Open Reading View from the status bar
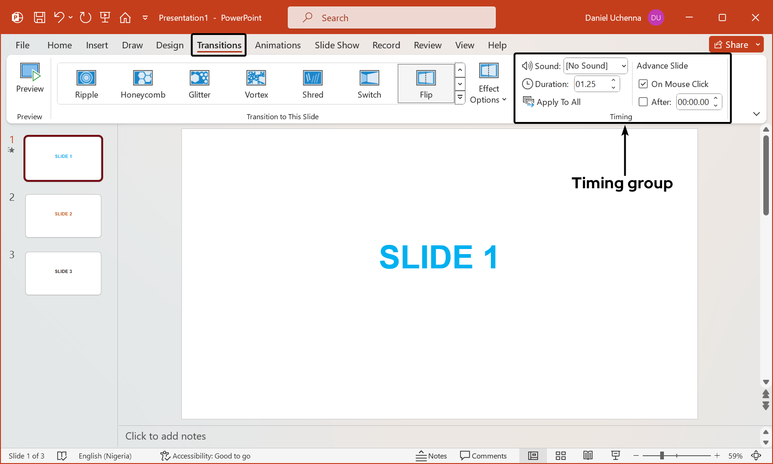 (588, 456)
